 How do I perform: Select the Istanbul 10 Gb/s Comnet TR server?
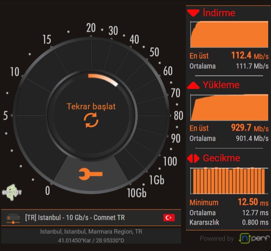pos(91,218)
